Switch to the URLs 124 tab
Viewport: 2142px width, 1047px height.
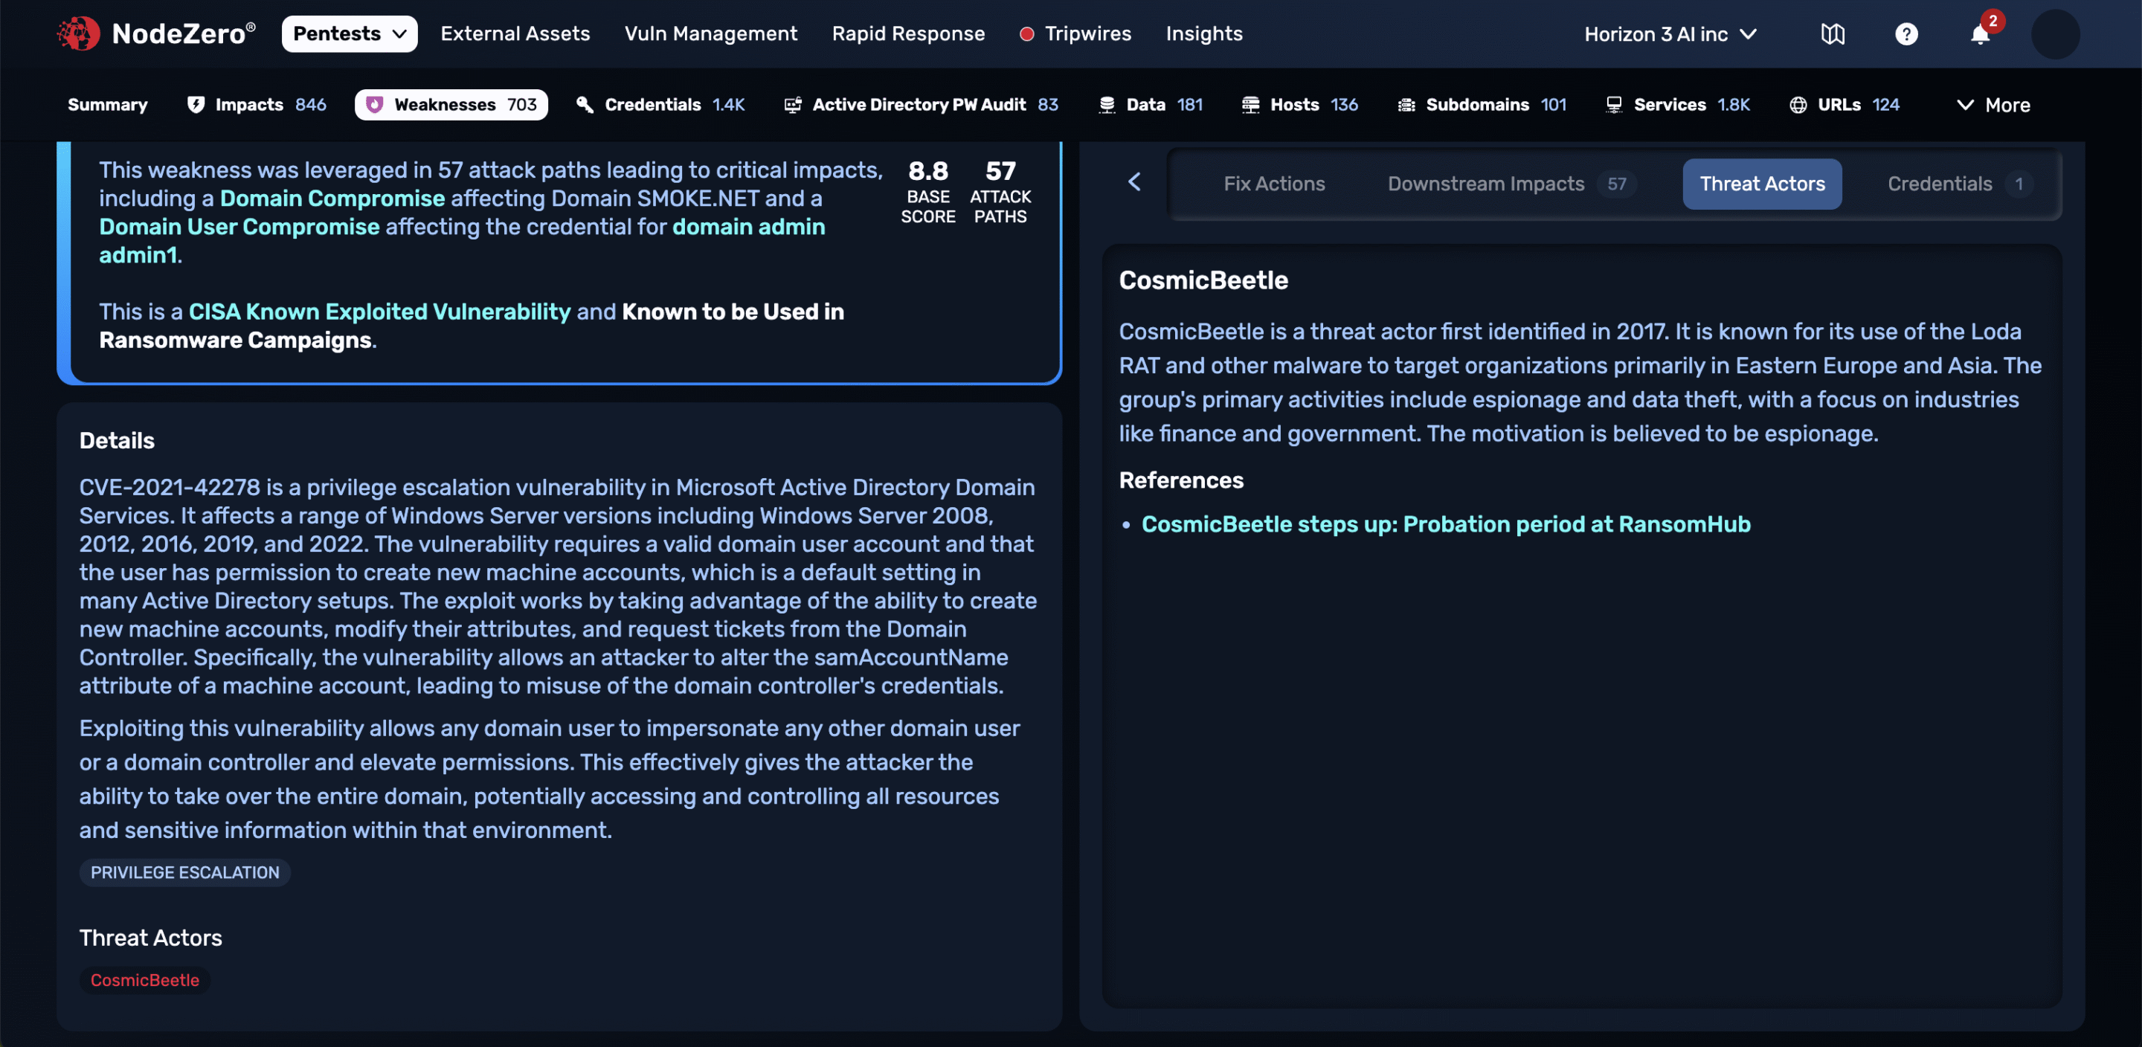[x=1844, y=105]
